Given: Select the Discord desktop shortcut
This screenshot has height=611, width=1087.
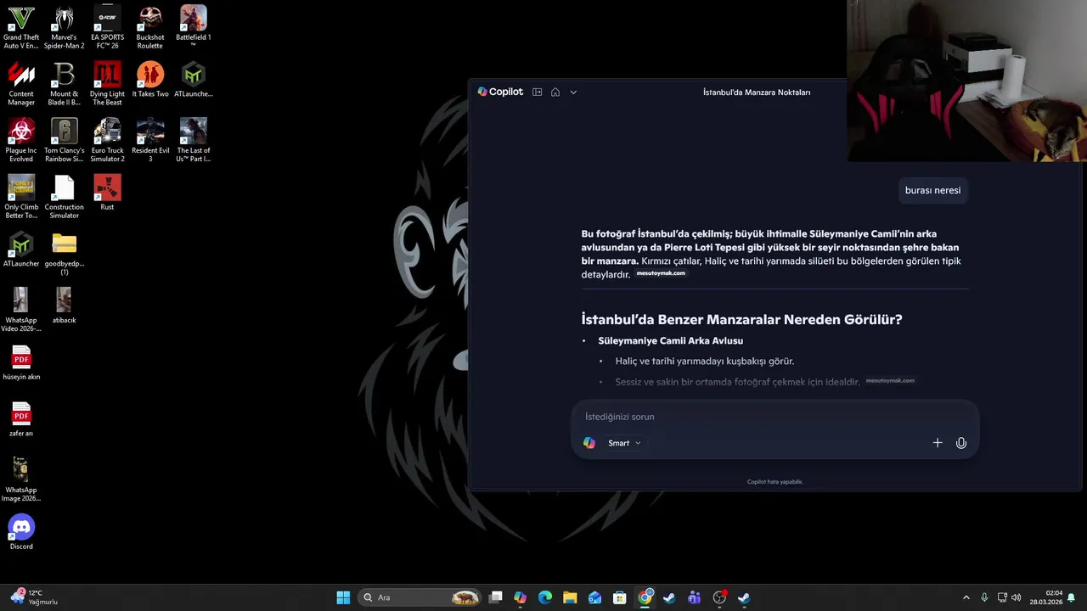Looking at the screenshot, I should 21,532.
